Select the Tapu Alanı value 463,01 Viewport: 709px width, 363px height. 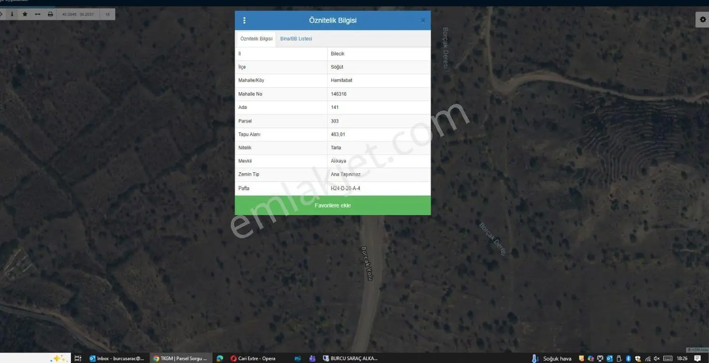[x=338, y=134]
